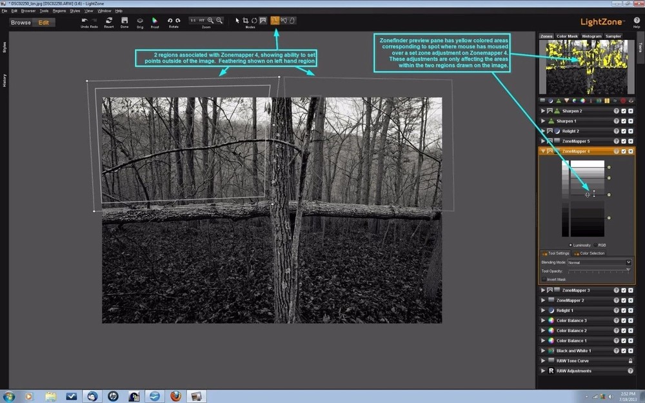Screen dimensions: 645x403
Task: Enable the Invert Mask checkbox
Action: point(544,279)
